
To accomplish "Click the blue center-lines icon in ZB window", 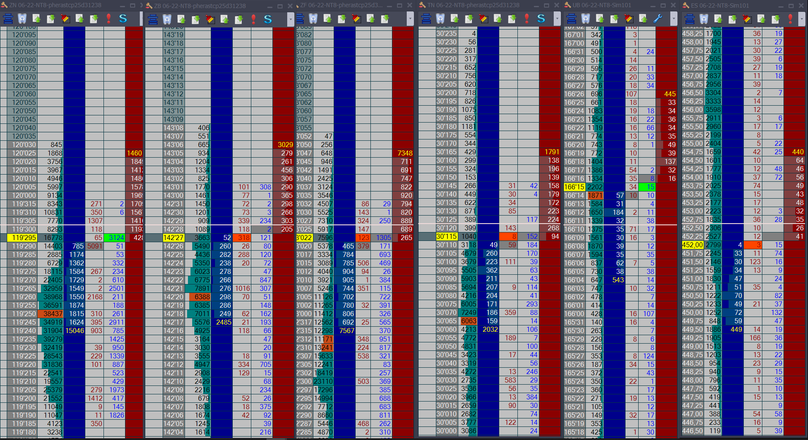I will tap(153, 19).
